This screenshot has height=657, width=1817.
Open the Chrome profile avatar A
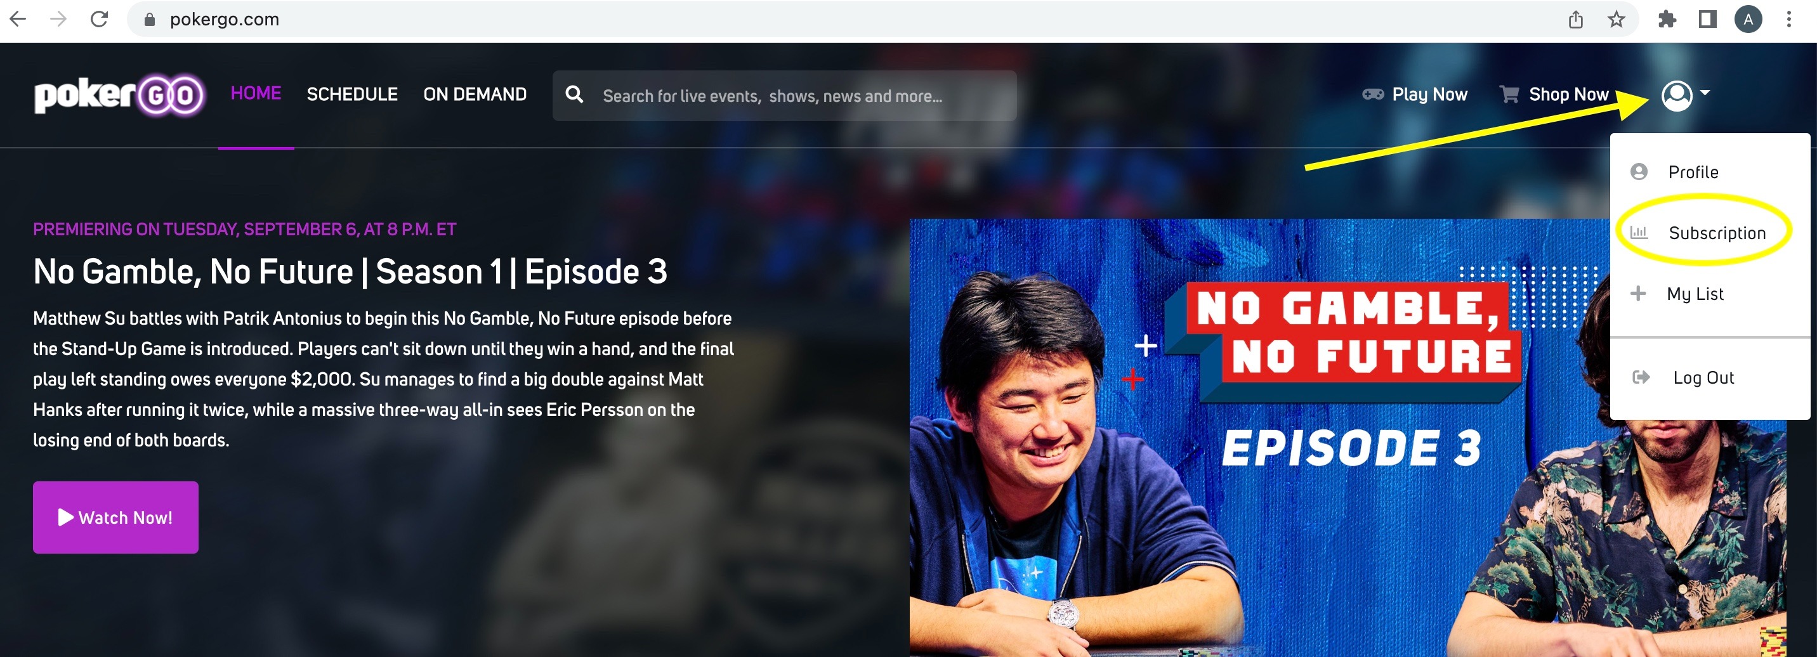pos(1748,19)
